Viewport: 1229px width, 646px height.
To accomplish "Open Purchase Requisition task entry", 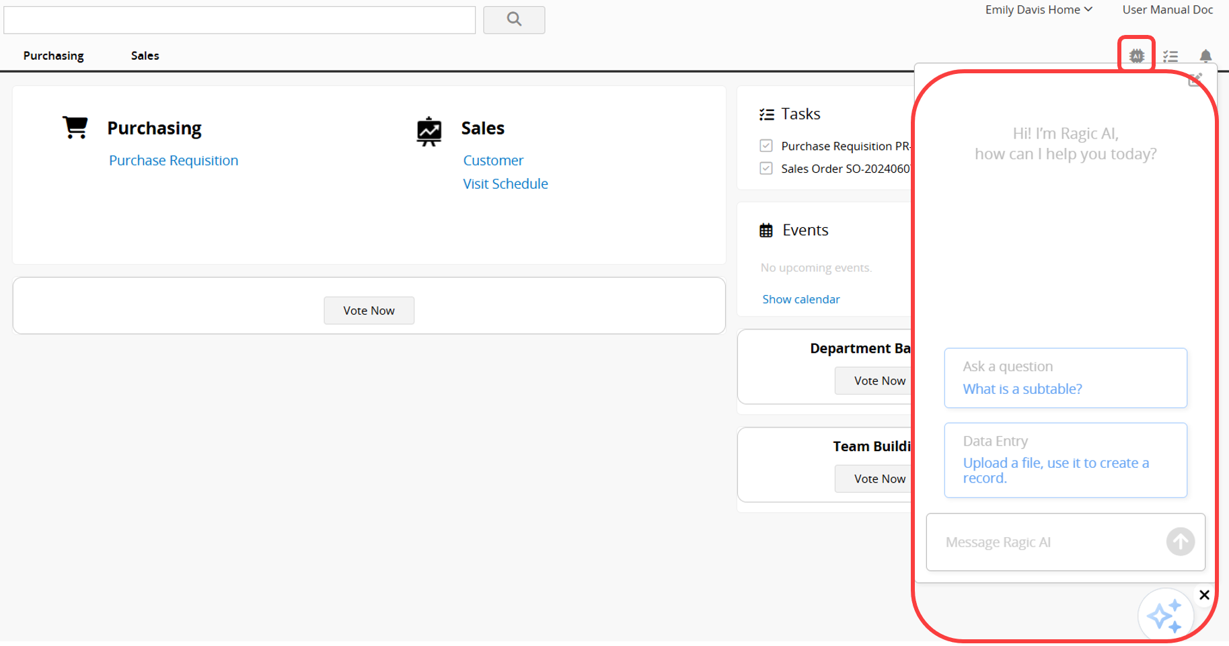I will click(x=846, y=146).
